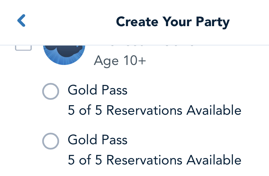269x176 pixels.
Task: Tap the 'Available' word in the lower pass row
Action: tap(214, 160)
